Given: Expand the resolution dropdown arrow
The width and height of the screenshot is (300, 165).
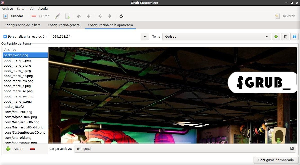Looking at the screenshot, I should coord(145,37).
